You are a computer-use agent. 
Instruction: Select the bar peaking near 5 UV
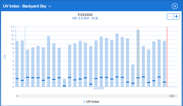[133, 76]
